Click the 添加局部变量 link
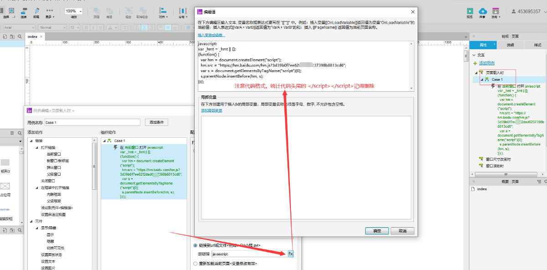 pyautogui.click(x=212, y=110)
